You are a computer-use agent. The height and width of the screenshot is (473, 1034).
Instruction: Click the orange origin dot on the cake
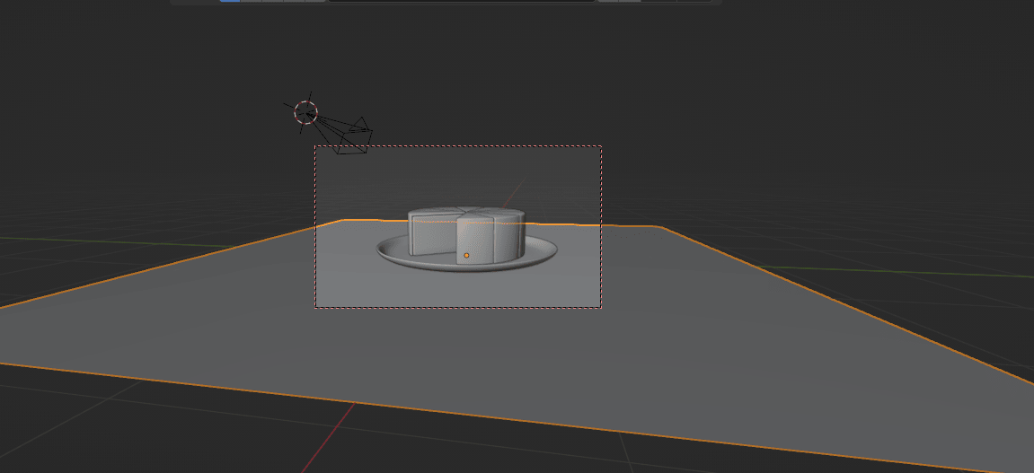pos(466,256)
